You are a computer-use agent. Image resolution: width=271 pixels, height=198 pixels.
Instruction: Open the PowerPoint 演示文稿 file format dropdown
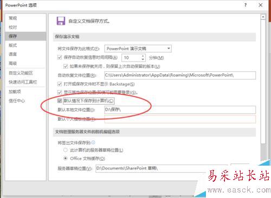[x=138, y=49]
